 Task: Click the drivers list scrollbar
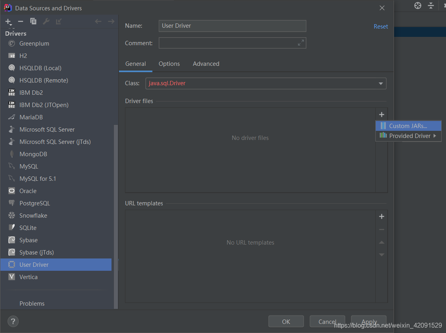[116, 216]
